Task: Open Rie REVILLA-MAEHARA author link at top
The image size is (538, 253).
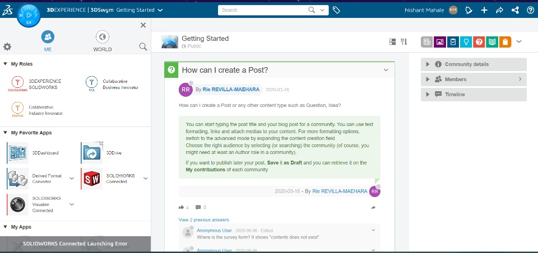Action: pyautogui.click(x=232, y=90)
